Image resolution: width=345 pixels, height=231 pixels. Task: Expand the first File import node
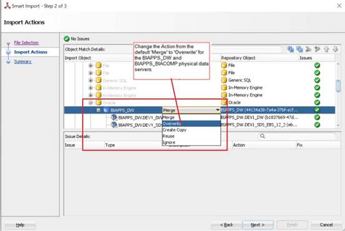(x=90, y=66)
